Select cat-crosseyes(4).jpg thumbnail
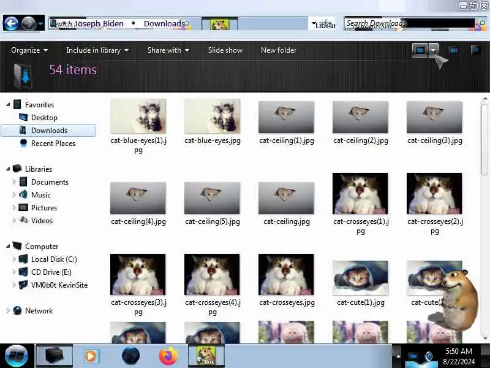Image resolution: width=490 pixels, height=368 pixels. click(x=212, y=274)
